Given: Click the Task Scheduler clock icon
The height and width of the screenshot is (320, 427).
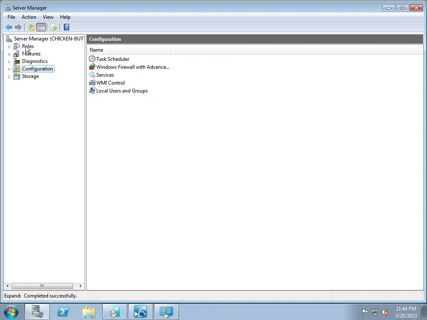Looking at the screenshot, I should tap(92, 59).
